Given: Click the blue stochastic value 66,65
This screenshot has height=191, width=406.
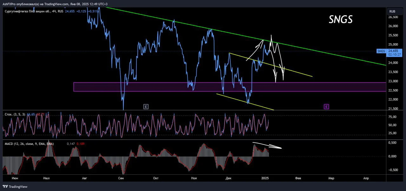Looking at the screenshot, I should 31,114.
